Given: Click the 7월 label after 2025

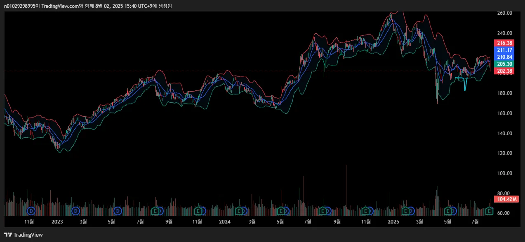Looking at the screenshot, I should pos(475,222).
